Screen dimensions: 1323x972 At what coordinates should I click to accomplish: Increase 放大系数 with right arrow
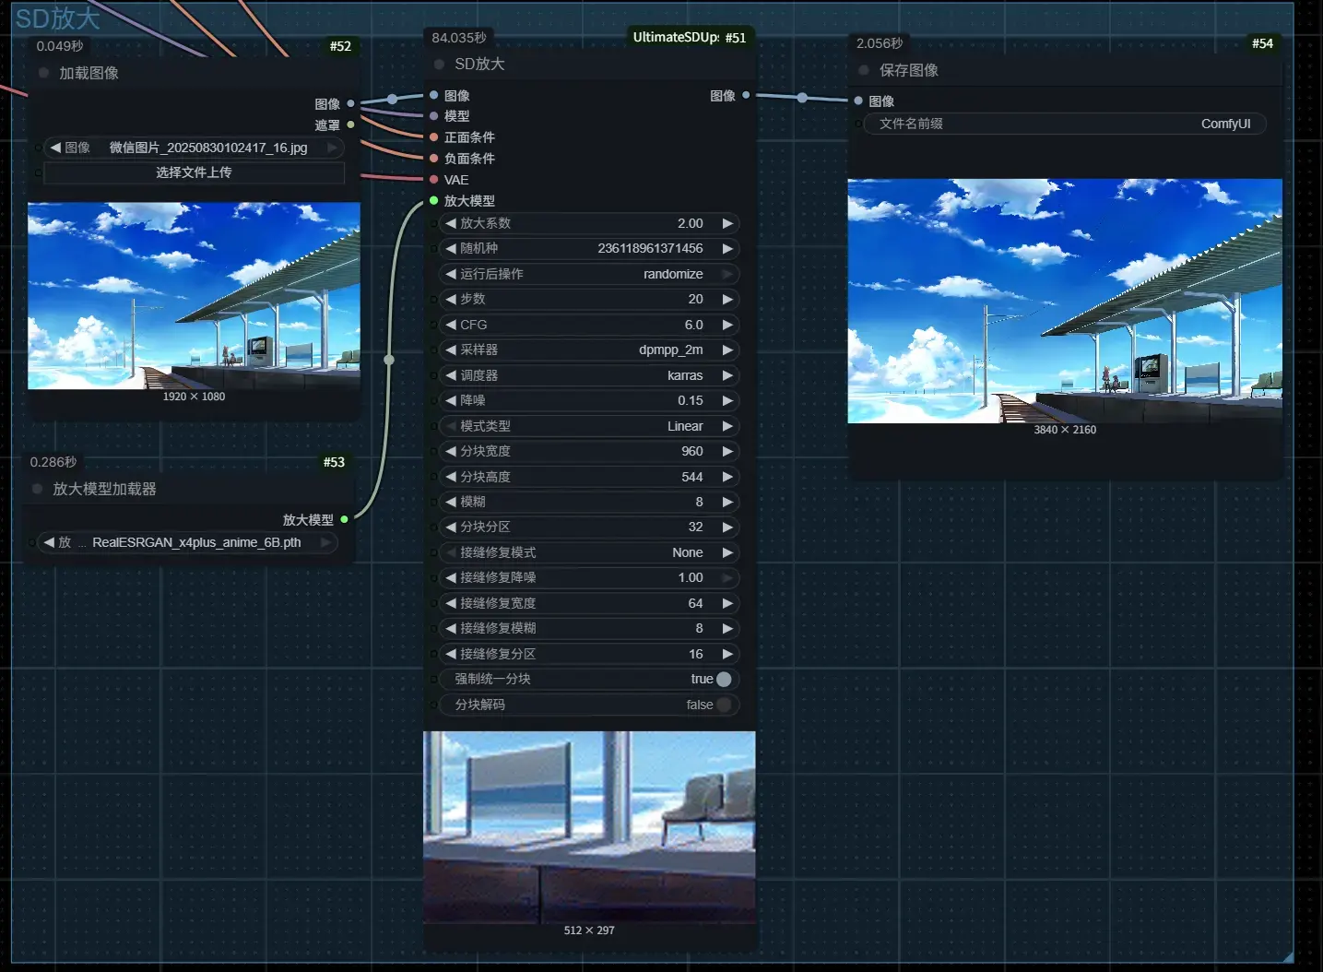(727, 223)
